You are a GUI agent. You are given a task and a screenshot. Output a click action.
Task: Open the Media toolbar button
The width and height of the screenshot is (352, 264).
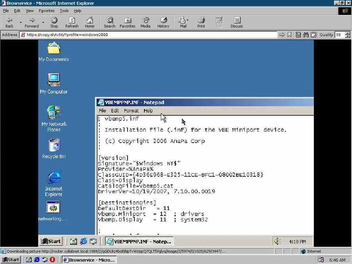[145, 22]
